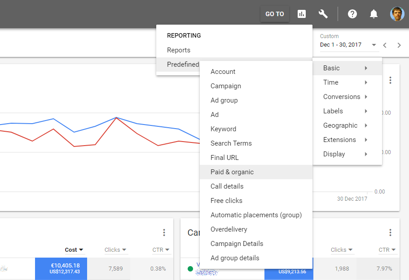The image size is (409, 280).
Task: Advance to the next date range arrow
Action: click(399, 45)
